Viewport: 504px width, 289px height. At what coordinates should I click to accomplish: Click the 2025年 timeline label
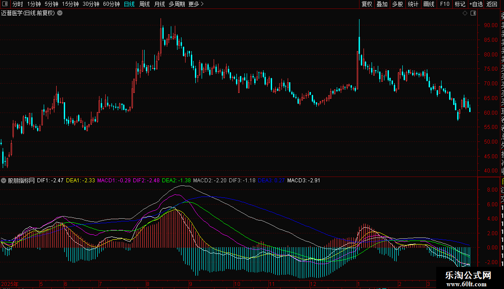click(x=10, y=284)
